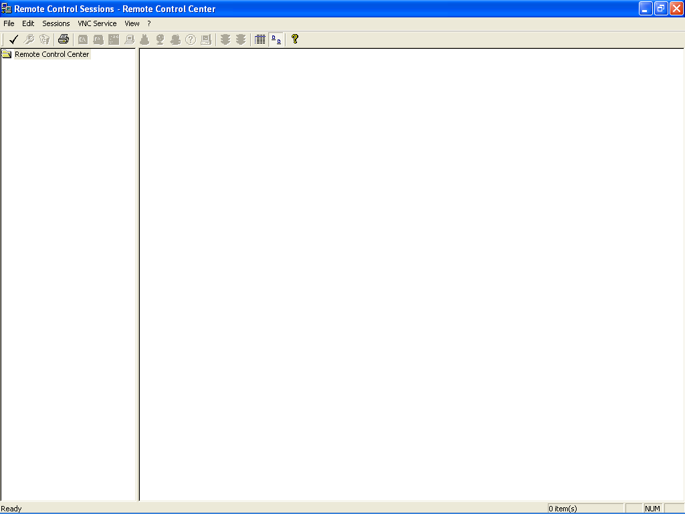Click the "Ready" status bar text
Viewport: 685px width, 514px height.
(11, 509)
